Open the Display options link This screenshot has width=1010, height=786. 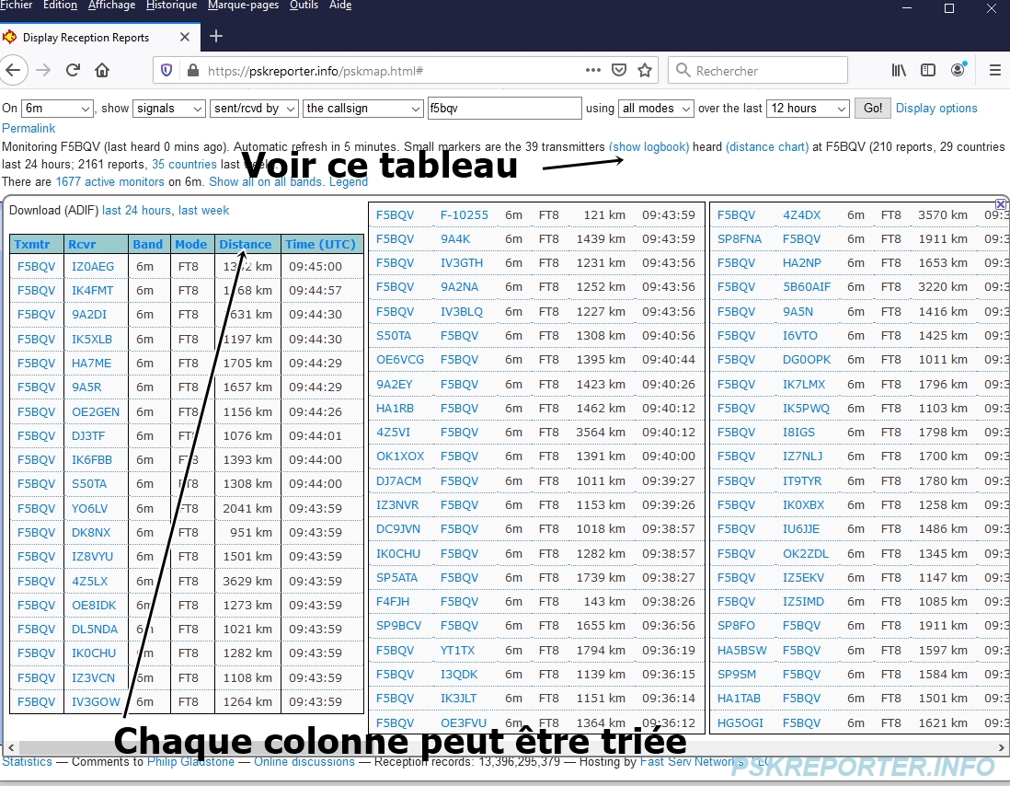pyautogui.click(x=935, y=109)
